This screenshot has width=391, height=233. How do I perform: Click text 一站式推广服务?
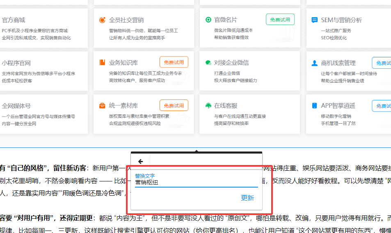(x=336, y=31)
